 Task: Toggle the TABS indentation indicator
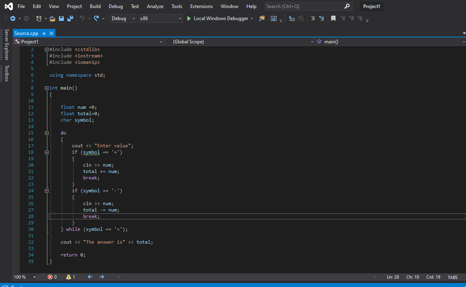click(452, 277)
